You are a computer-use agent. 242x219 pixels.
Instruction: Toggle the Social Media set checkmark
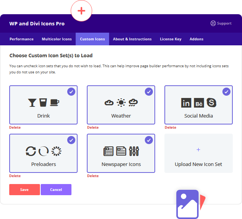[x=226, y=91]
